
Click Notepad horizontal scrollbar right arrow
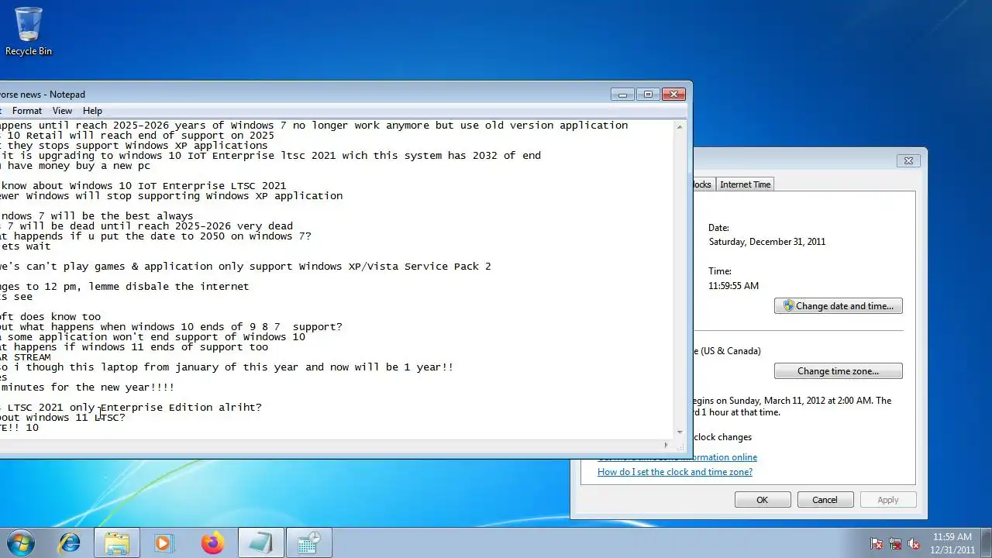pyautogui.click(x=666, y=446)
